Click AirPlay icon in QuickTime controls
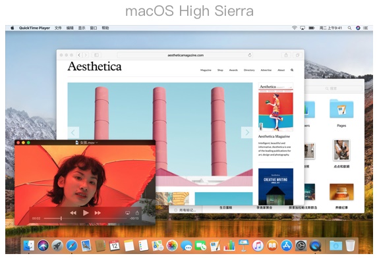Screen dimensions: 377x258 [127, 213]
